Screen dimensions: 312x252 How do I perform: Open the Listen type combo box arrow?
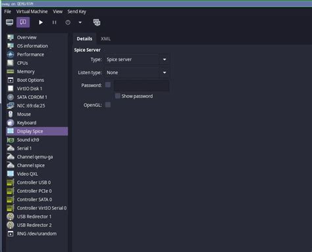point(165,72)
